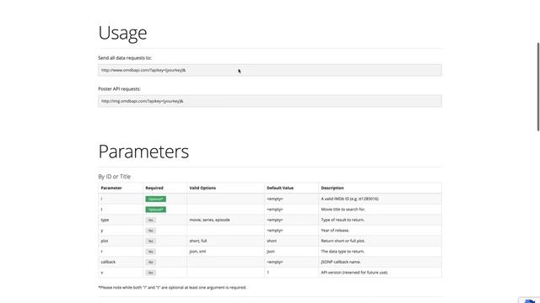Click the "API version (reserved for future use)" description
540x303 pixels.
(x=354, y=273)
